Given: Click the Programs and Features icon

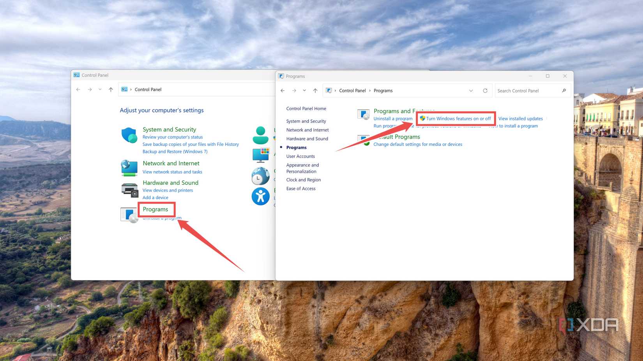Looking at the screenshot, I should [363, 114].
